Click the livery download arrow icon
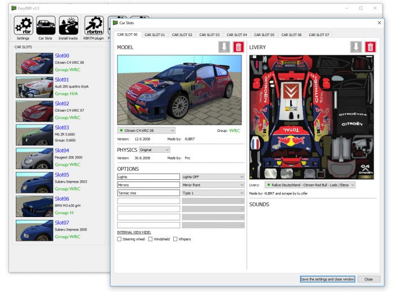 click(356, 47)
